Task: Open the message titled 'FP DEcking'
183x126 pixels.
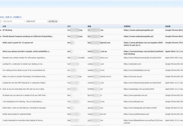Action: [x=7, y=30]
